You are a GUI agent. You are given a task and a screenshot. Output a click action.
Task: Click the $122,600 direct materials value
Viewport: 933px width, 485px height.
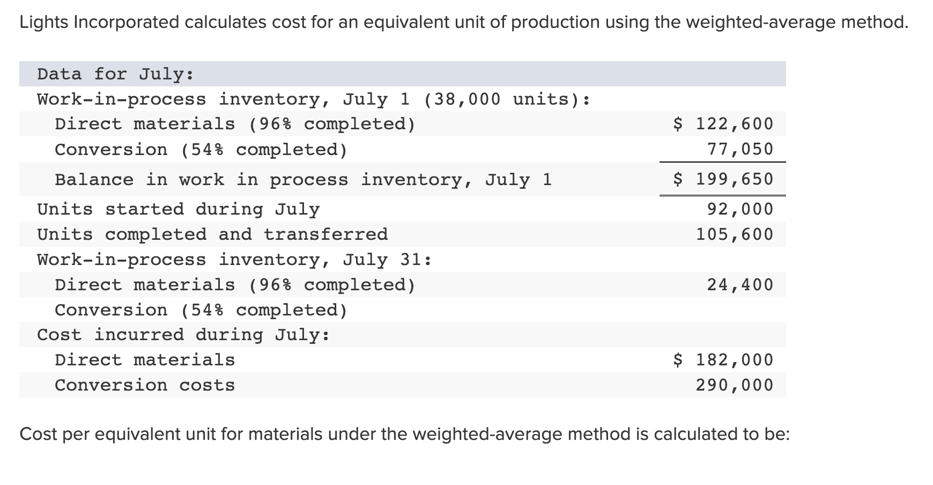[x=723, y=124]
